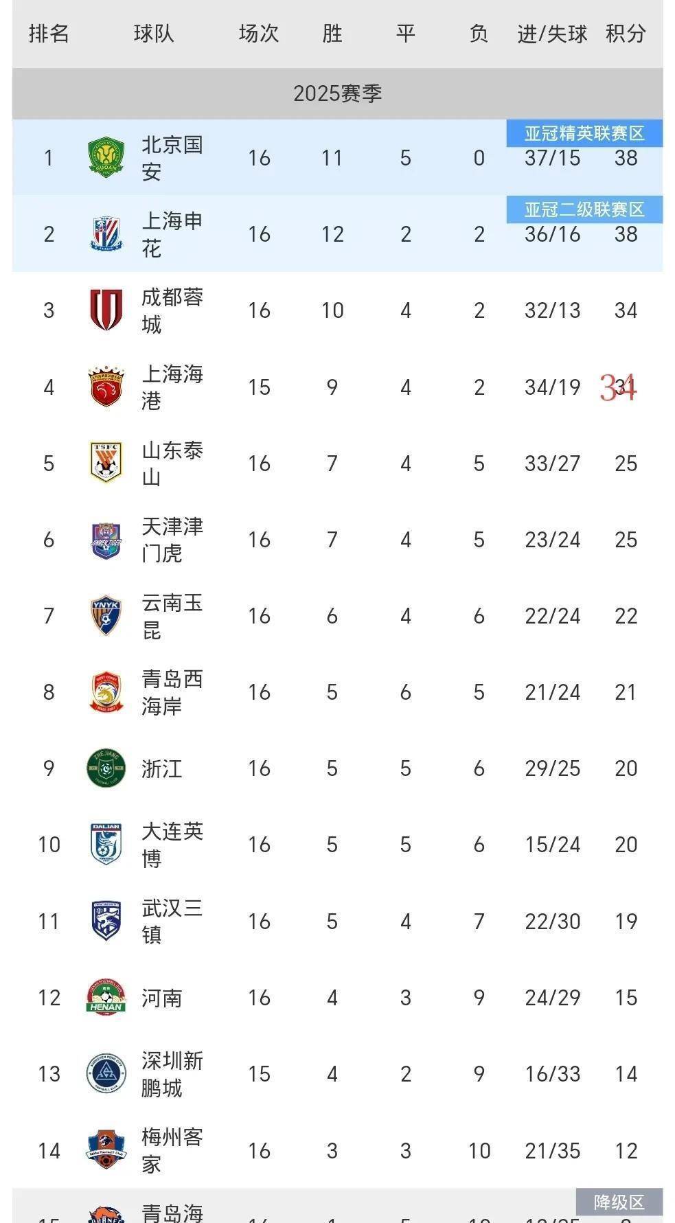Image resolution: width=675 pixels, height=1223 pixels.
Task: Click the 排名 column header
Action: (49, 33)
